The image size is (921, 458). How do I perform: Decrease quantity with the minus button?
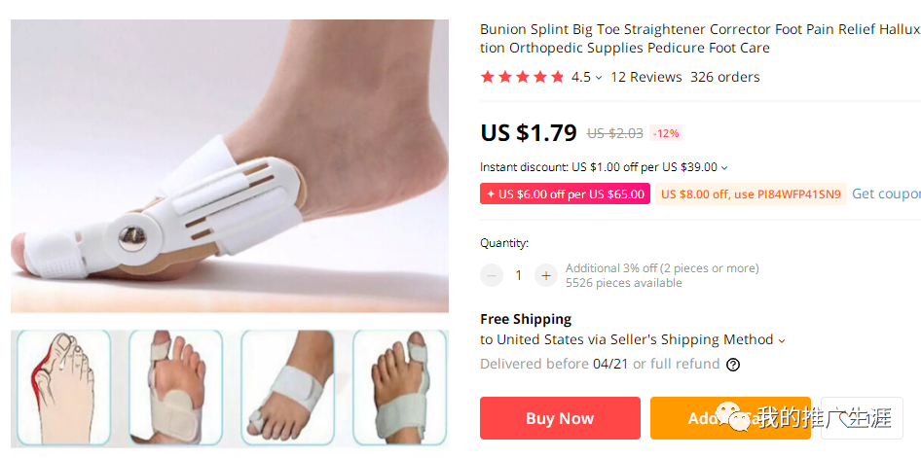pos(492,275)
